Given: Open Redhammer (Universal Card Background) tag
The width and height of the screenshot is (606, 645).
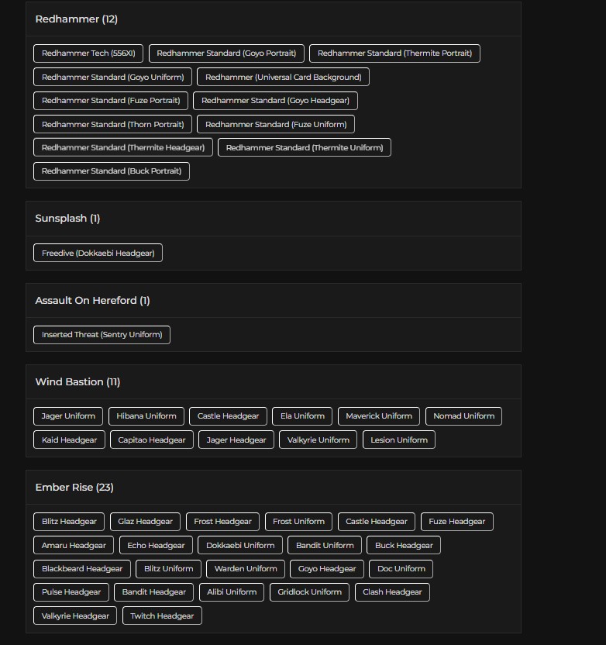Looking at the screenshot, I should (283, 77).
